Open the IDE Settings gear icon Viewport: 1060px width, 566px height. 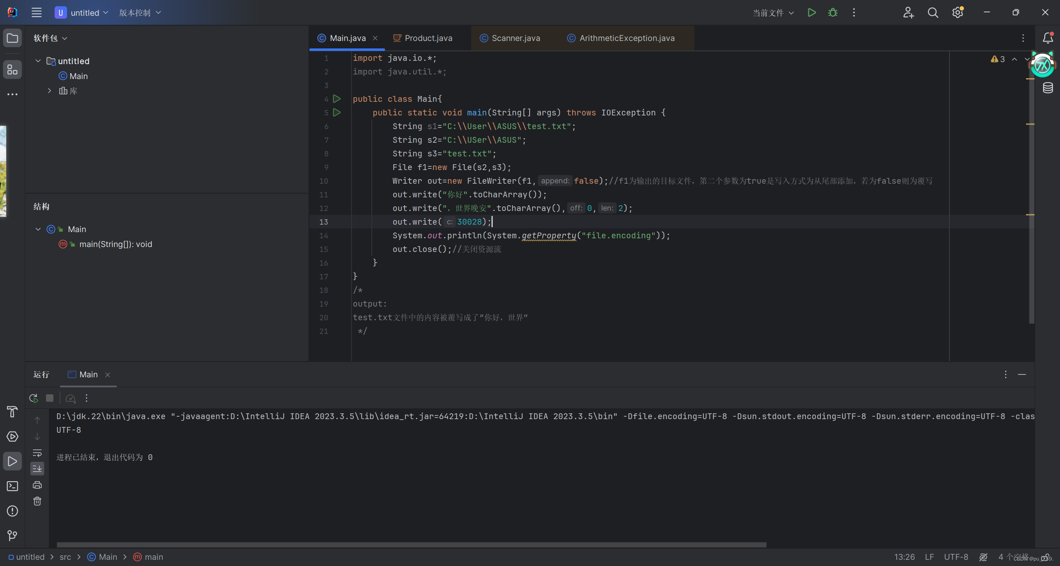click(x=957, y=12)
